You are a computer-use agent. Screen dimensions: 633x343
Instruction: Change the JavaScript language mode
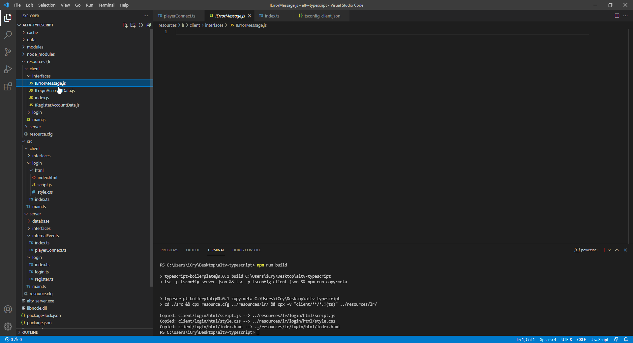pyautogui.click(x=599, y=339)
